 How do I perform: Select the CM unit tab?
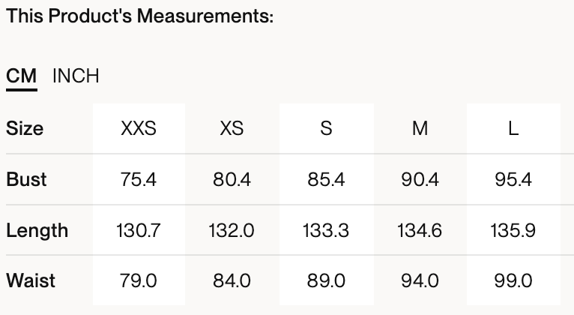(22, 76)
